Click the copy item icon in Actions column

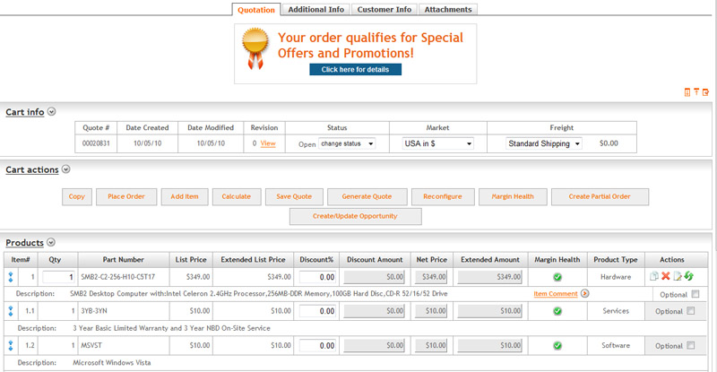[652, 276]
